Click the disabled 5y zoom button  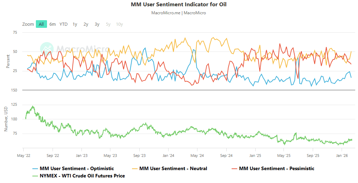click(x=108, y=24)
